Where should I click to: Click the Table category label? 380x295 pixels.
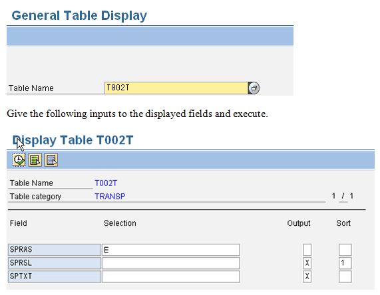[35, 196]
